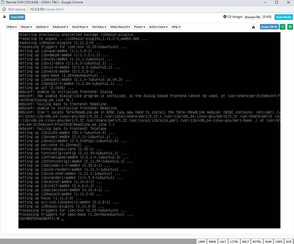Click the root@82584a2db4f4 terminal prompt line
Image resolution: width=294 pixels, height=244 pixels.
[41, 218]
